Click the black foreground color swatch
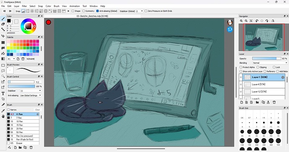The image size is (289, 152). 9,21
